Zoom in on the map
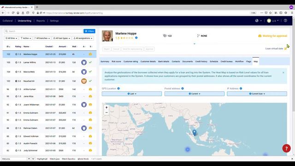This screenshot has height=166, width=295. 106,107
